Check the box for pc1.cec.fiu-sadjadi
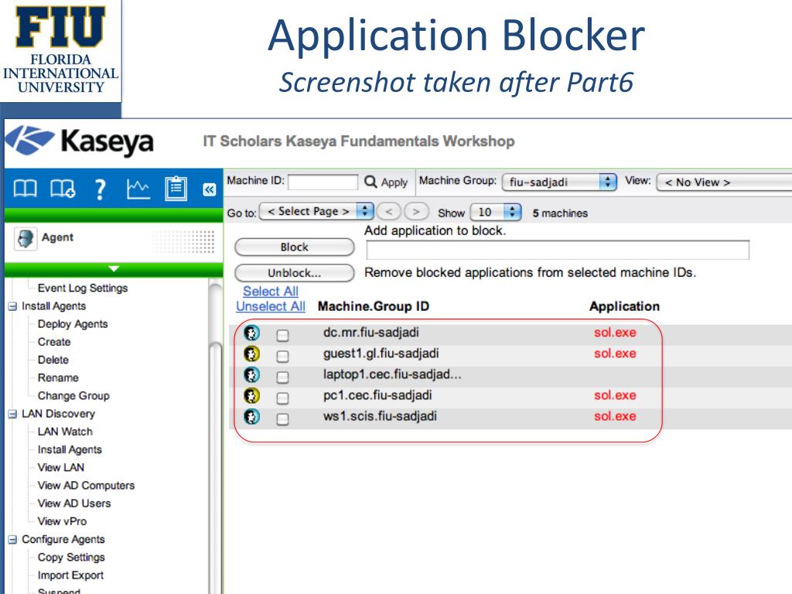The width and height of the screenshot is (792, 594). click(283, 398)
